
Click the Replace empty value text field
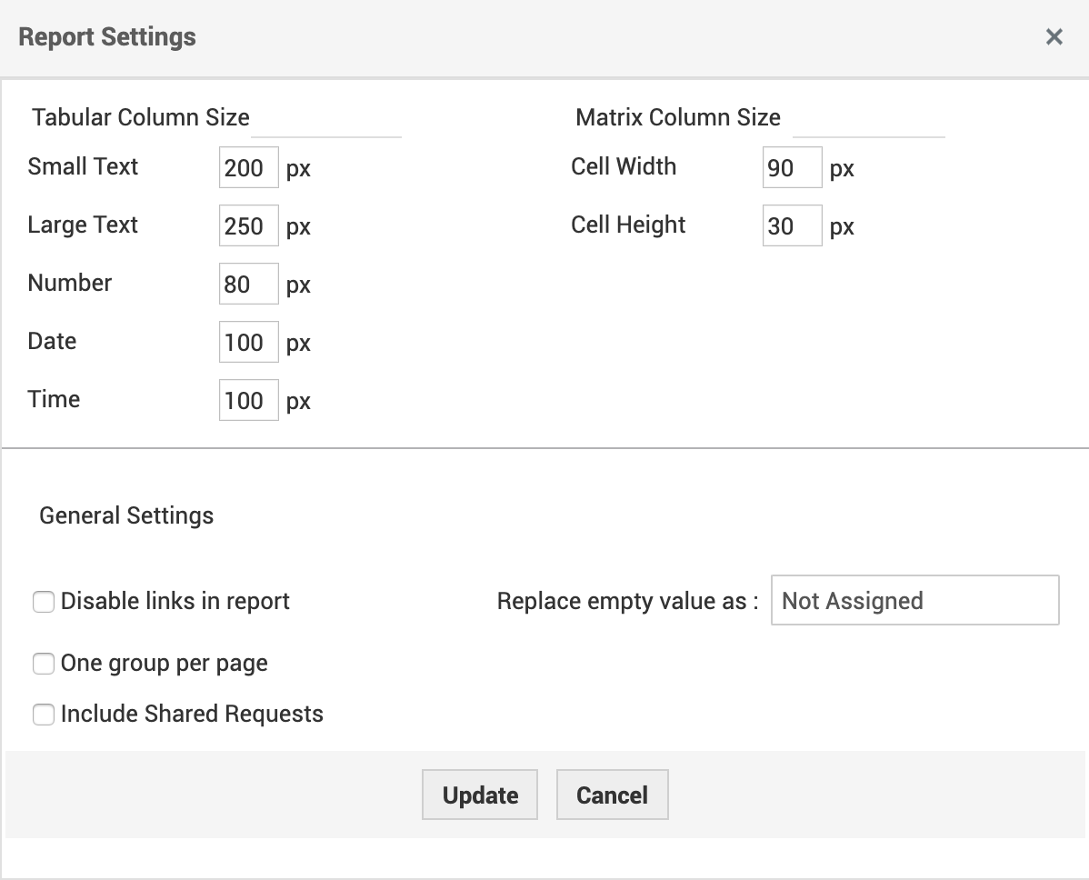click(x=914, y=601)
